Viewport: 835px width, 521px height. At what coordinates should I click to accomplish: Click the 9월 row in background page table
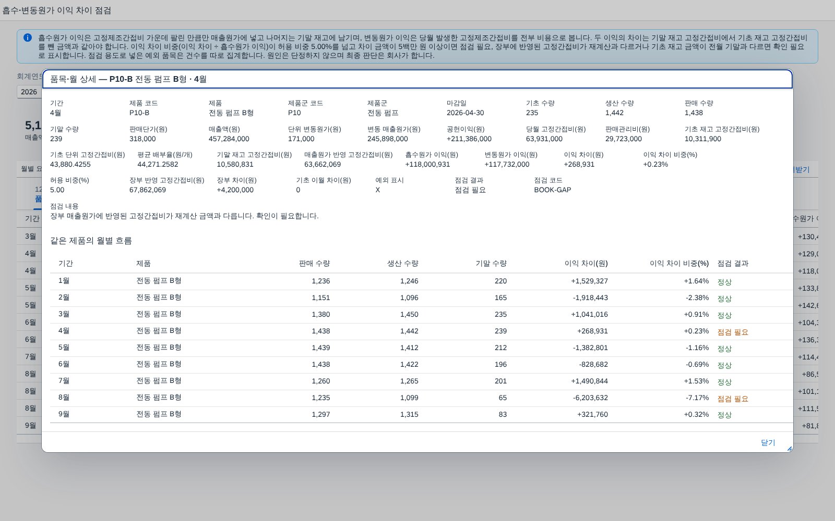tap(30, 426)
